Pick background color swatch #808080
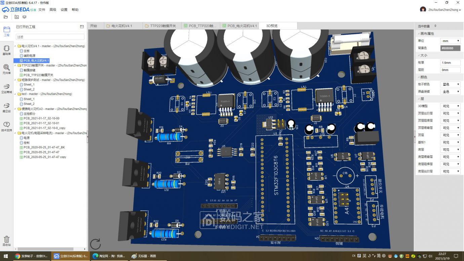This screenshot has width=464, height=261. click(450, 48)
